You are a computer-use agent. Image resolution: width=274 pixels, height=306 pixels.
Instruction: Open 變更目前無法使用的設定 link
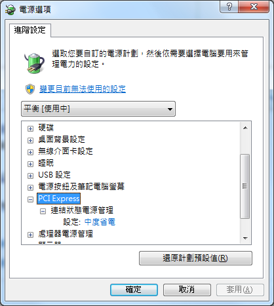click(83, 89)
